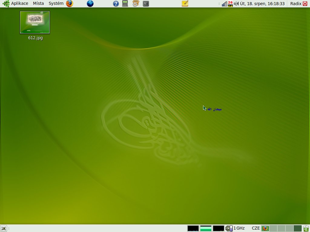Open the Radix user switcher menu
Viewport: 310px width, 232px height.
[295, 4]
